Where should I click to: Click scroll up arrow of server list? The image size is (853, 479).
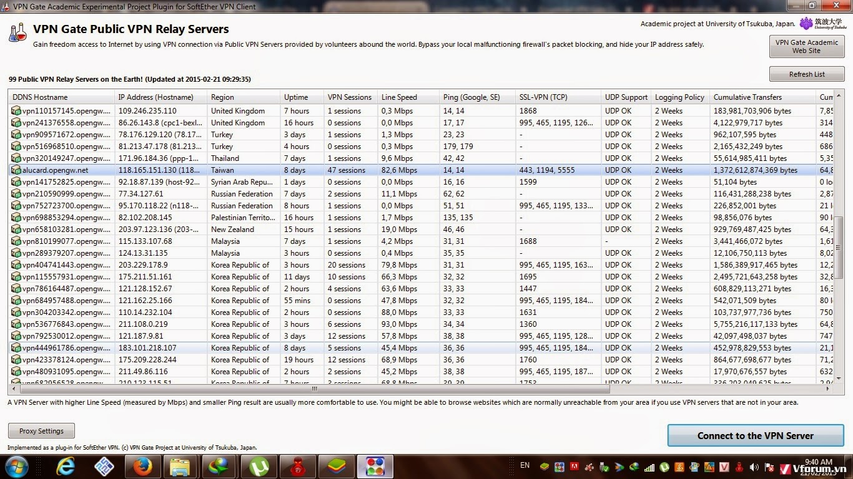click(x=840, y=96)
